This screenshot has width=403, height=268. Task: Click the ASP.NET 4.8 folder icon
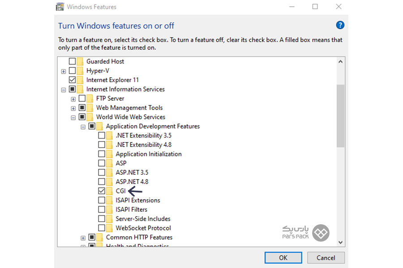tap(109, 182)
